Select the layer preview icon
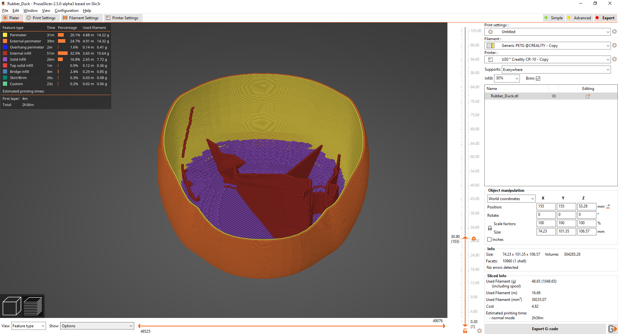Screen dimensions: 618x334 coord(33,306)
